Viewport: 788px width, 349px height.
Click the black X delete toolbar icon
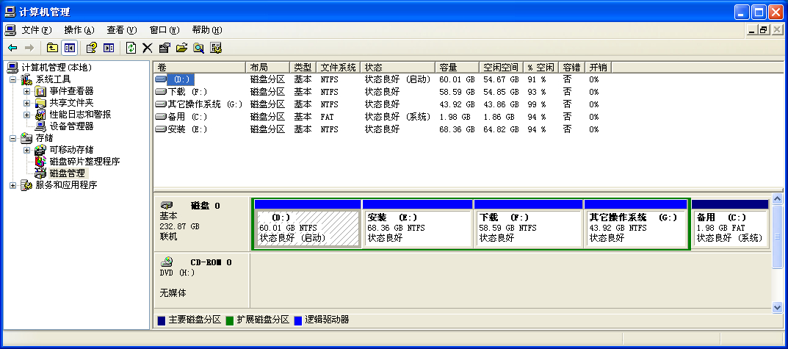148,48
